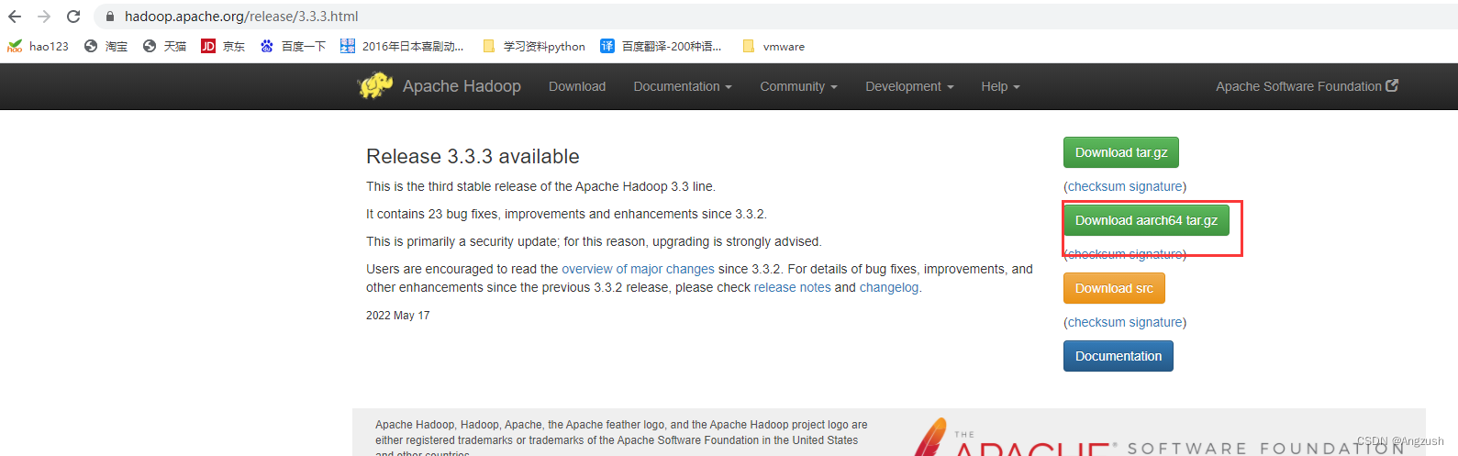
Task: Open the hao123 bookmark
Action: [39, 46]
